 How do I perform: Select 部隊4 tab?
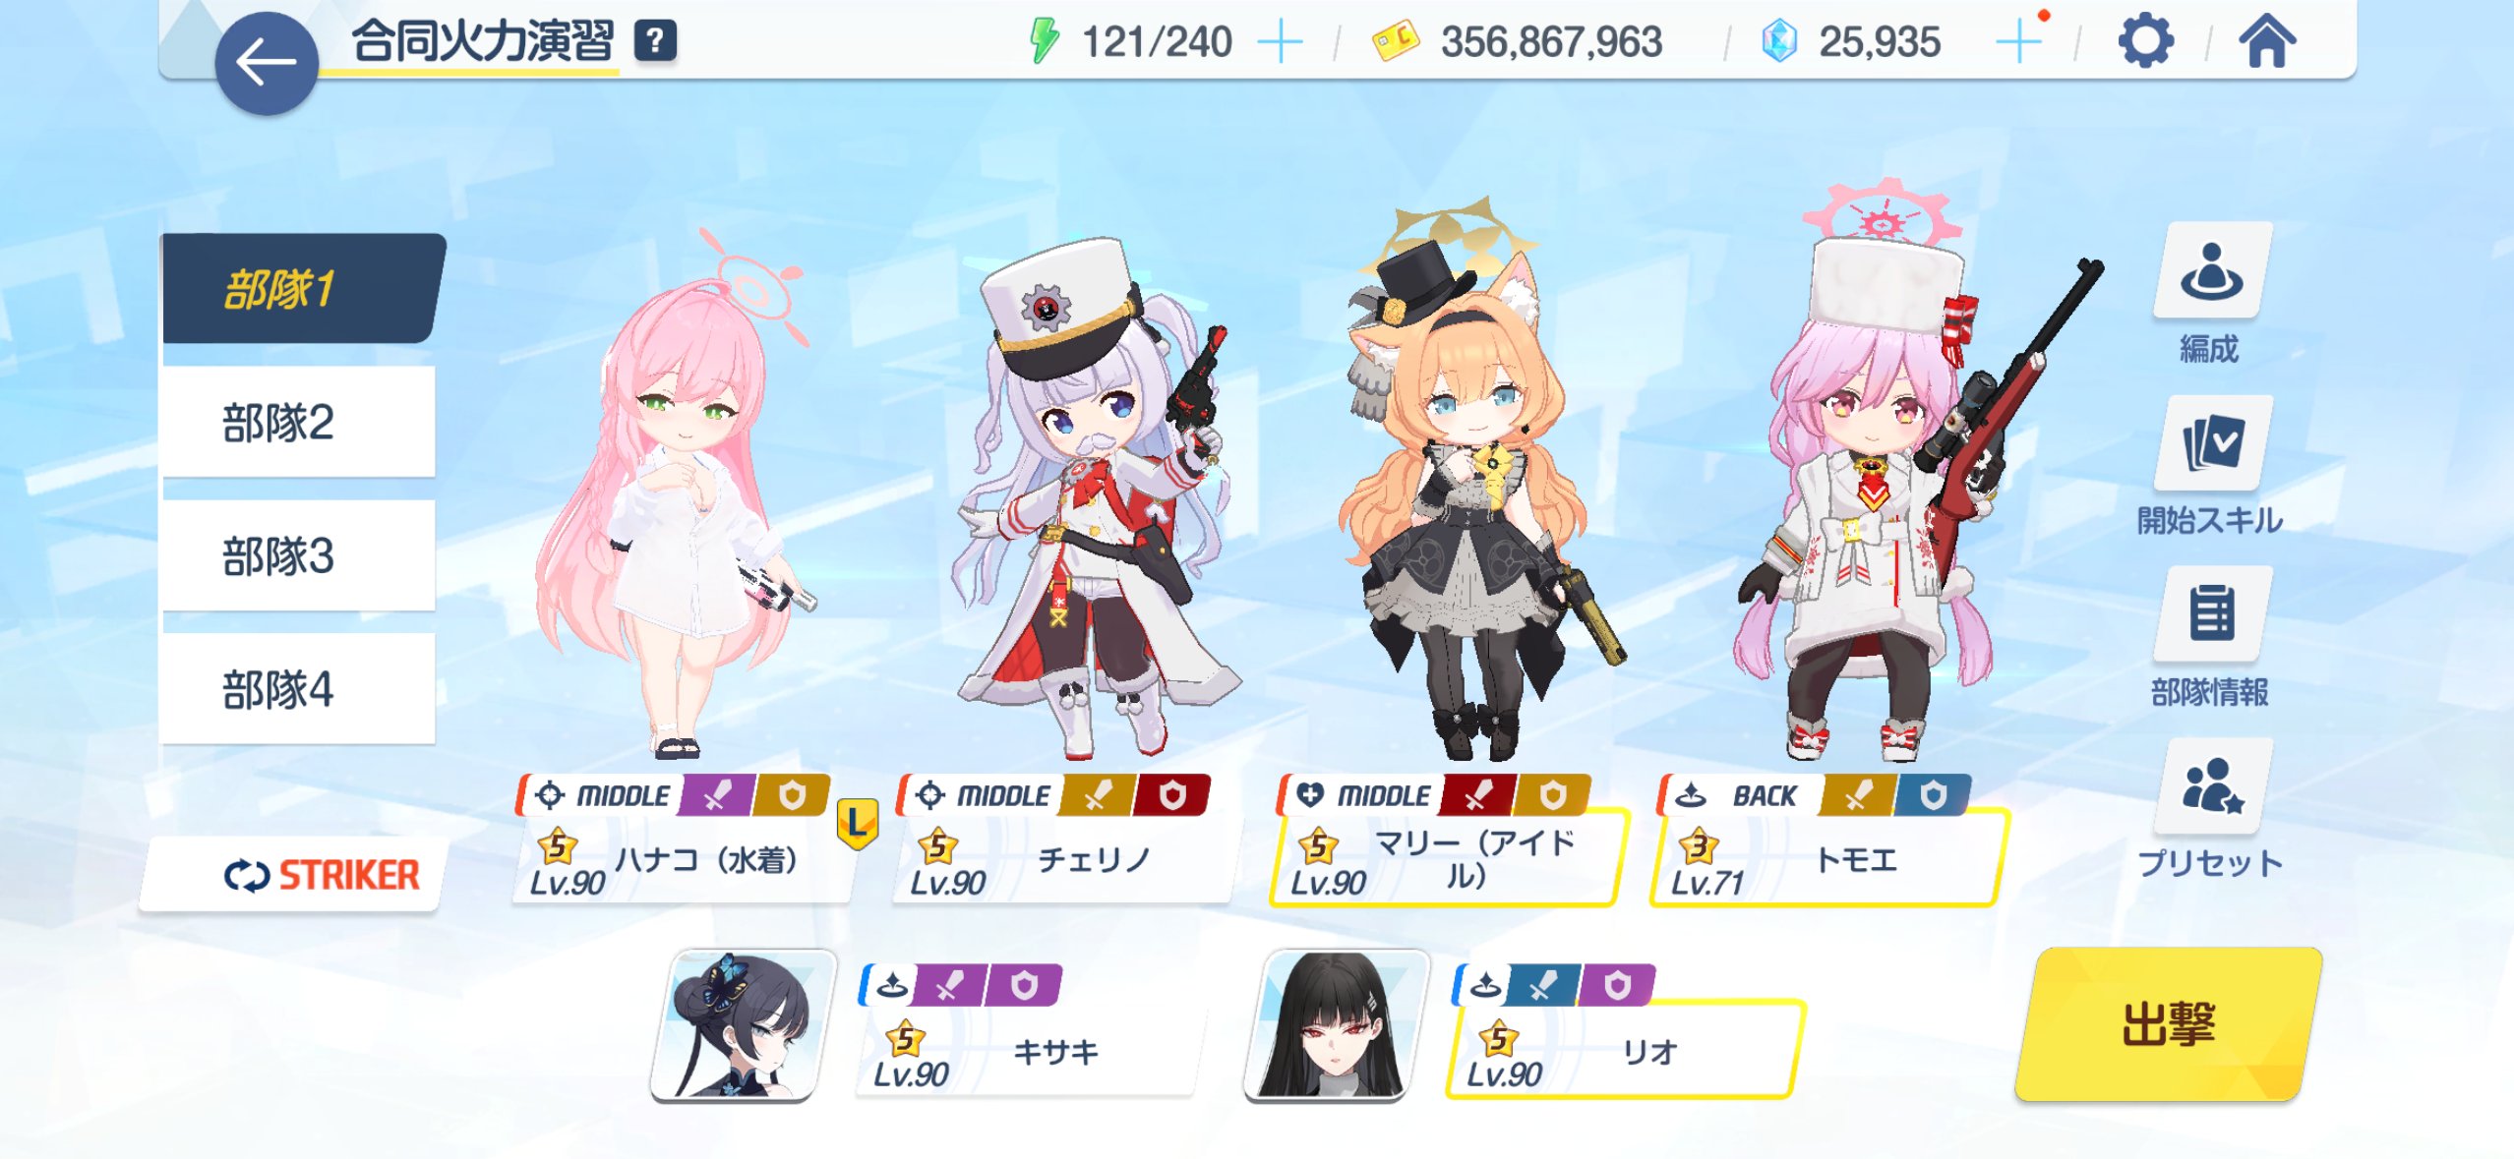tap(298, 689)
